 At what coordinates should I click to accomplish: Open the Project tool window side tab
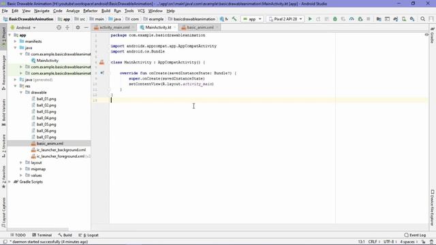[3, 37]
